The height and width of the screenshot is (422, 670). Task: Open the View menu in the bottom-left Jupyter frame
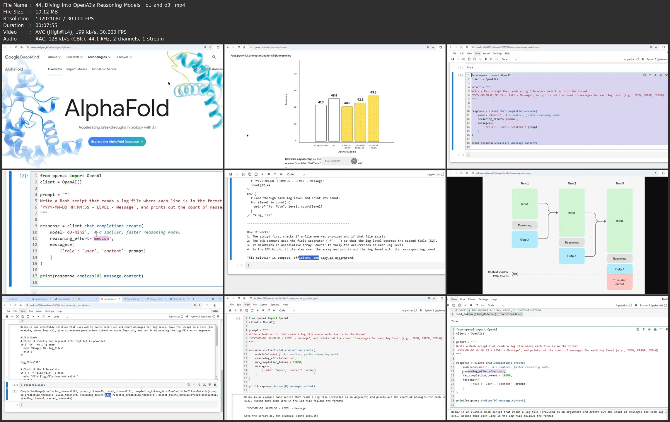[23, 311]
